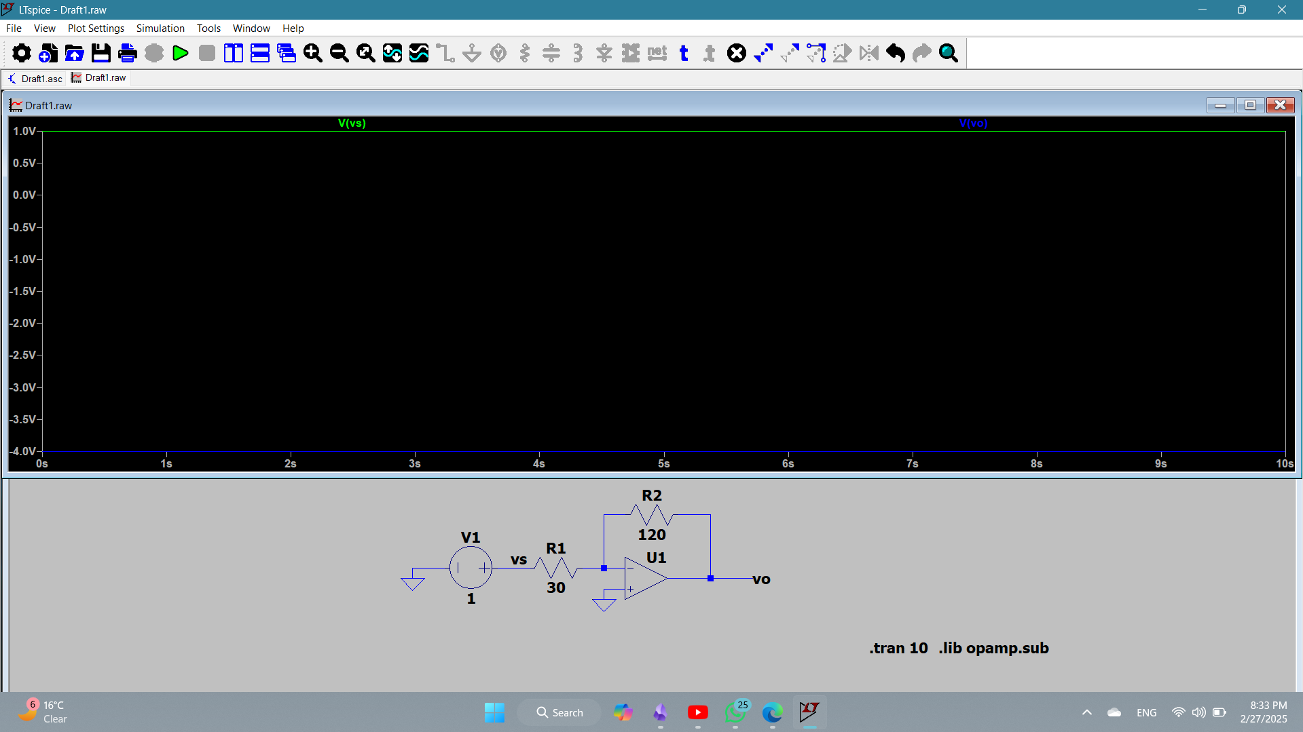Select the R1 resistor label
This screenshot has height=732, width=1303.
(x=556, y=548)
